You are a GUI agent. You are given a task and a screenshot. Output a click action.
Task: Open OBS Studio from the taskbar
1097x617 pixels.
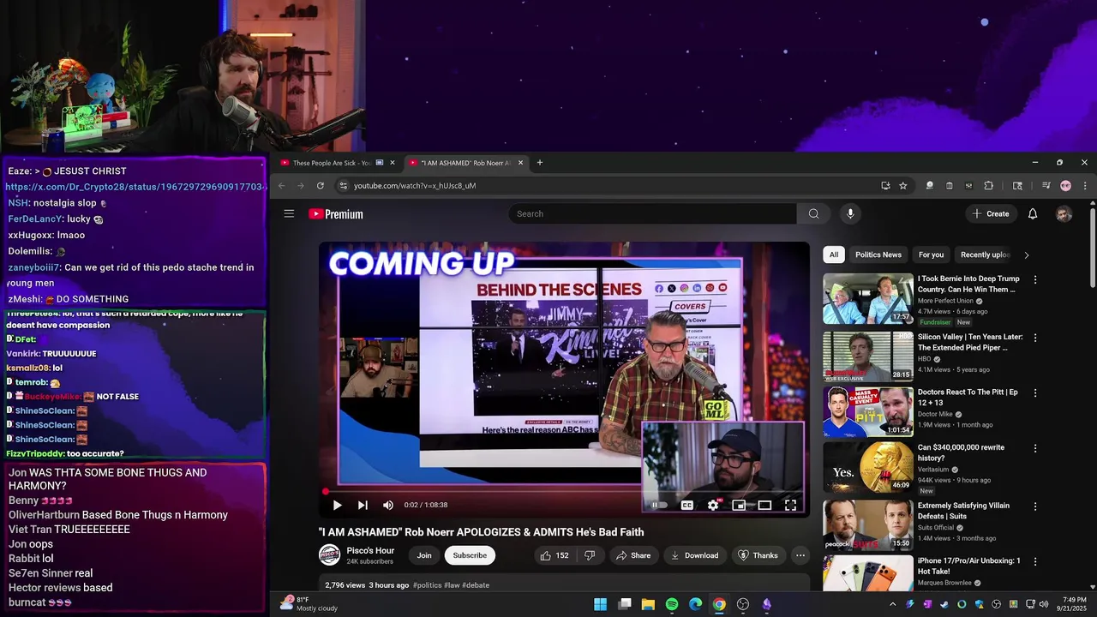click(x=743, y=604)
